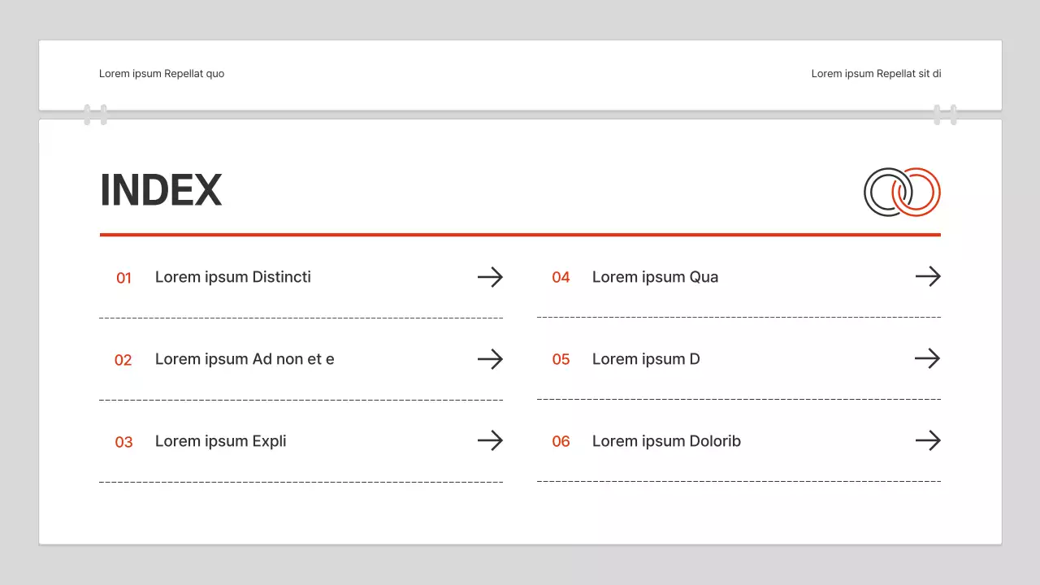The image size is (1040, 585).
Task: Click the arrow beside Lorem ipsum Distincti
Action: (x=490, y=277)
